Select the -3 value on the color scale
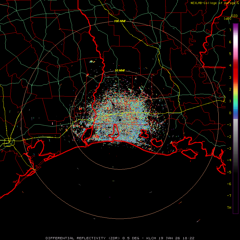 click(229, 149)
